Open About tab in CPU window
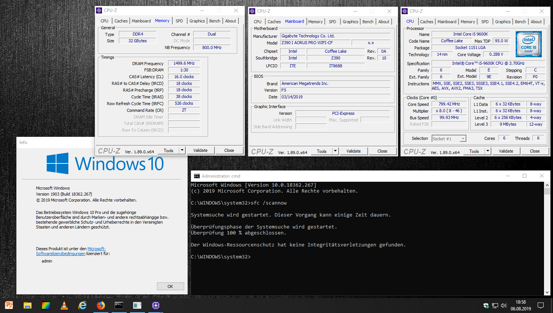The image size is (553, 313). [536, 22]
